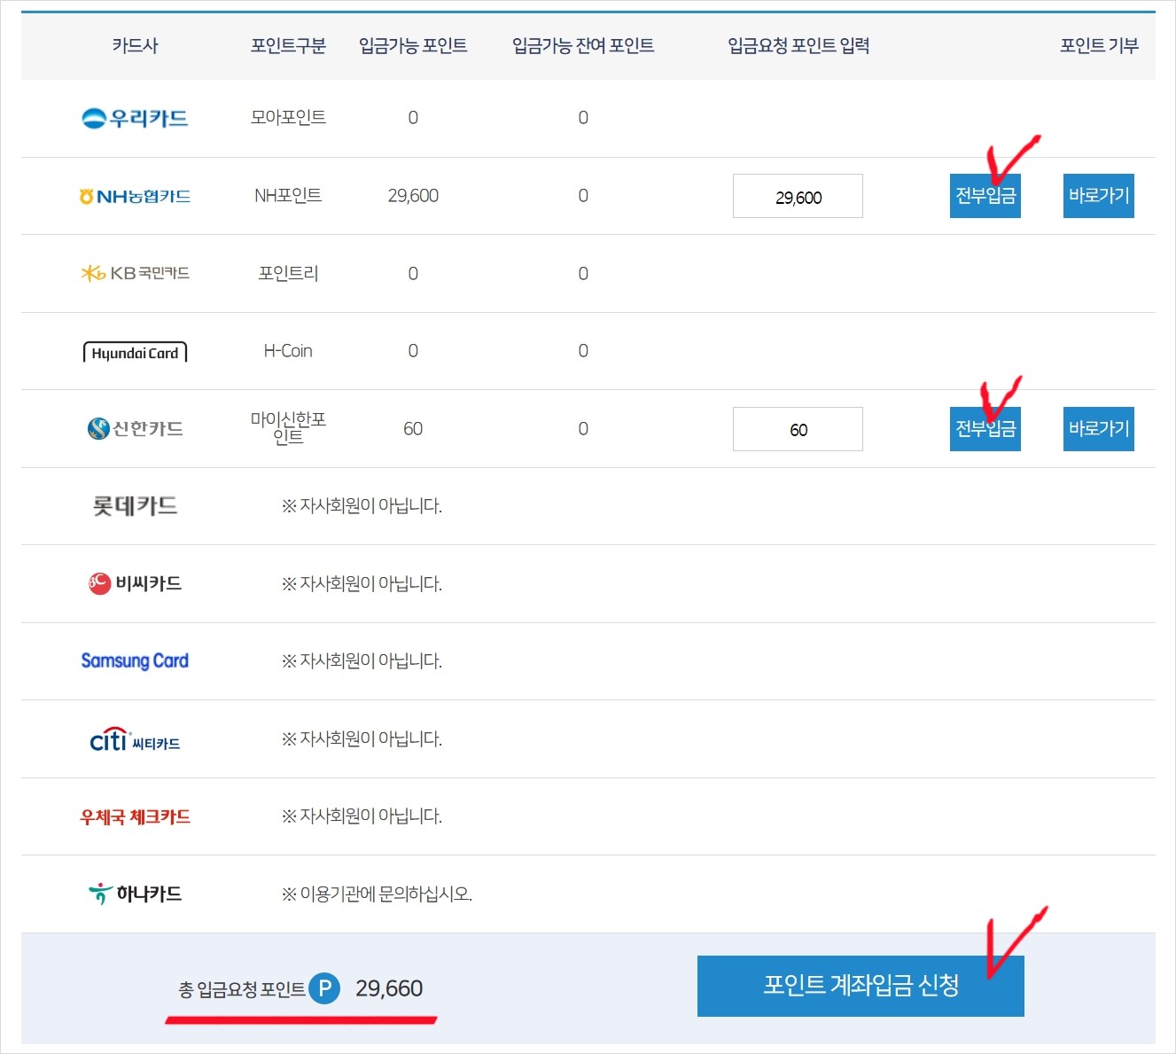Click the KB국민카드 logo
Image resolution: width=1176 pixels, height=1054 pixels.
135,273
